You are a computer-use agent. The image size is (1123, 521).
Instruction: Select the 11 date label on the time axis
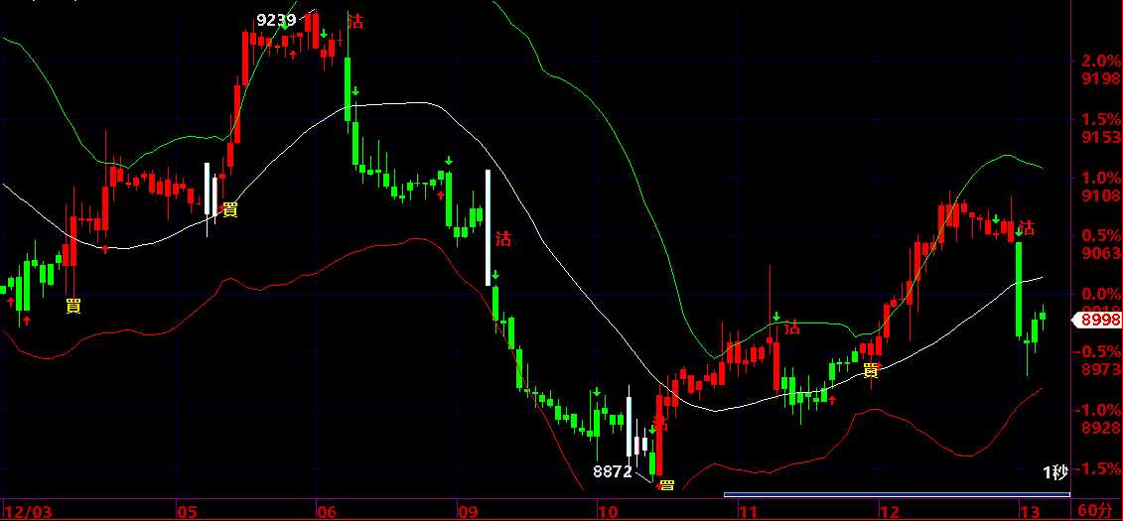tap(749, 512)
